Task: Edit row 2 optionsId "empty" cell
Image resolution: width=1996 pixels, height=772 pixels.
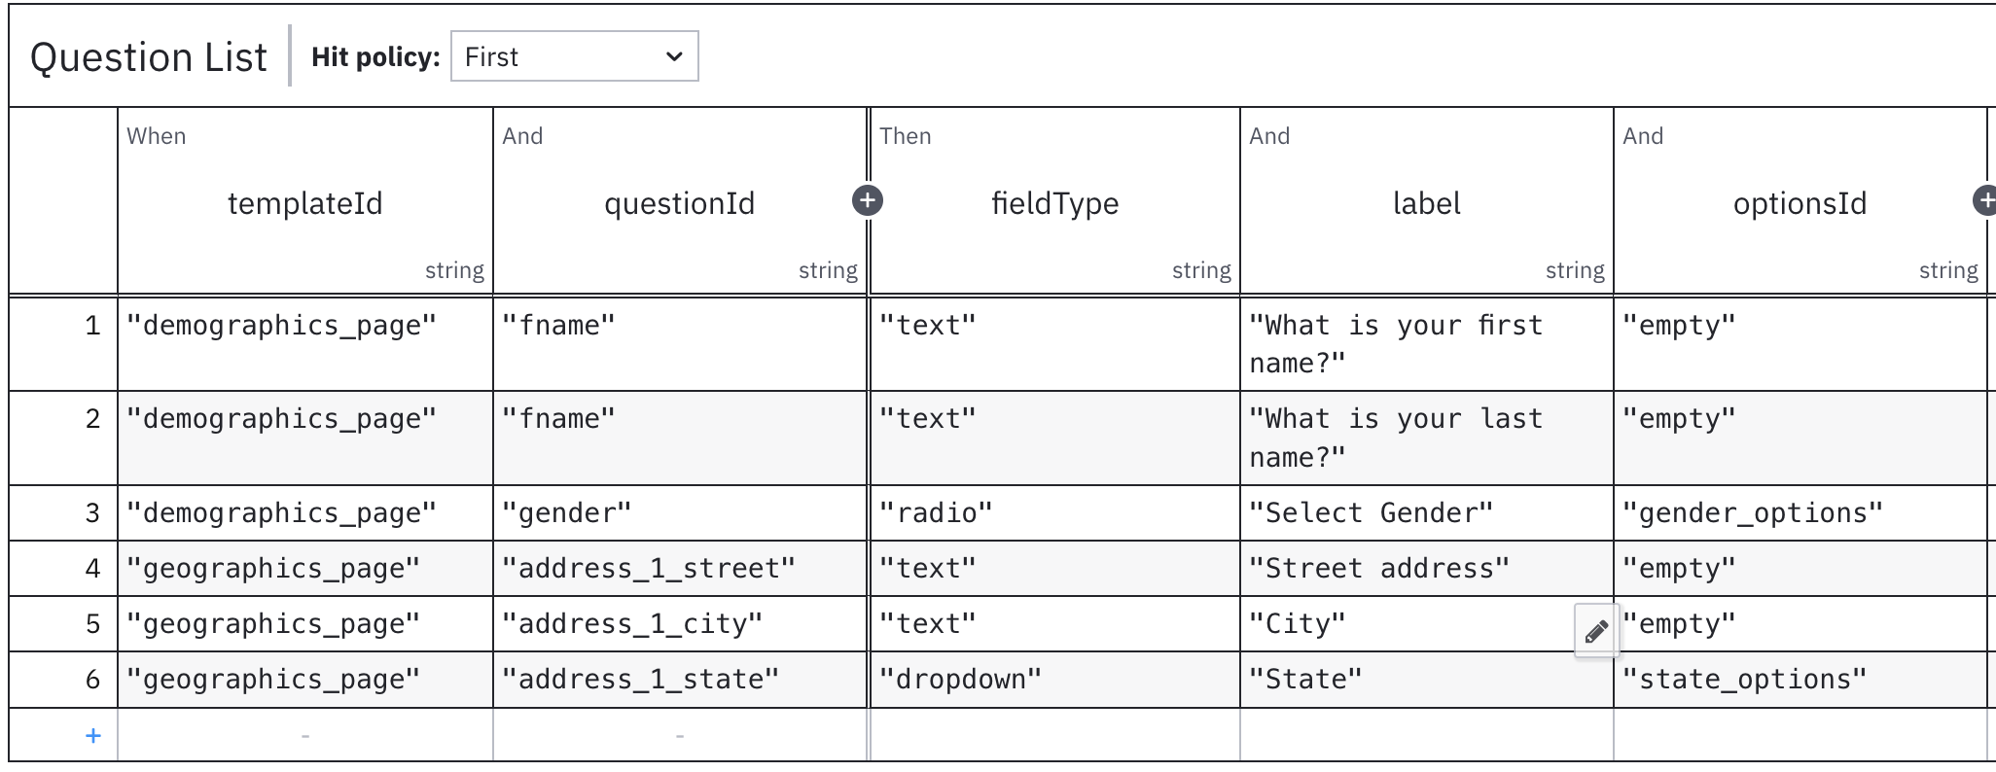Action: (1800, 438)
